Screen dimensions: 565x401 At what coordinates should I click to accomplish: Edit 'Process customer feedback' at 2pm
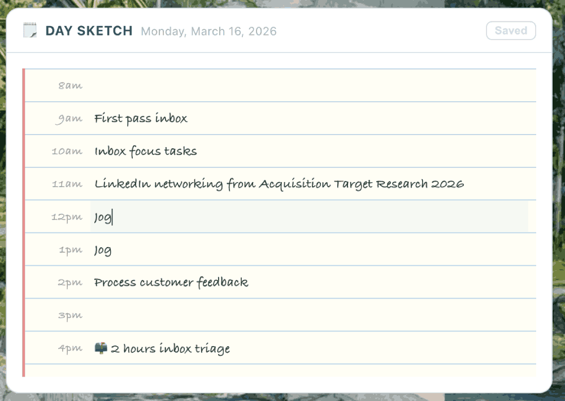tap(171, 283)
